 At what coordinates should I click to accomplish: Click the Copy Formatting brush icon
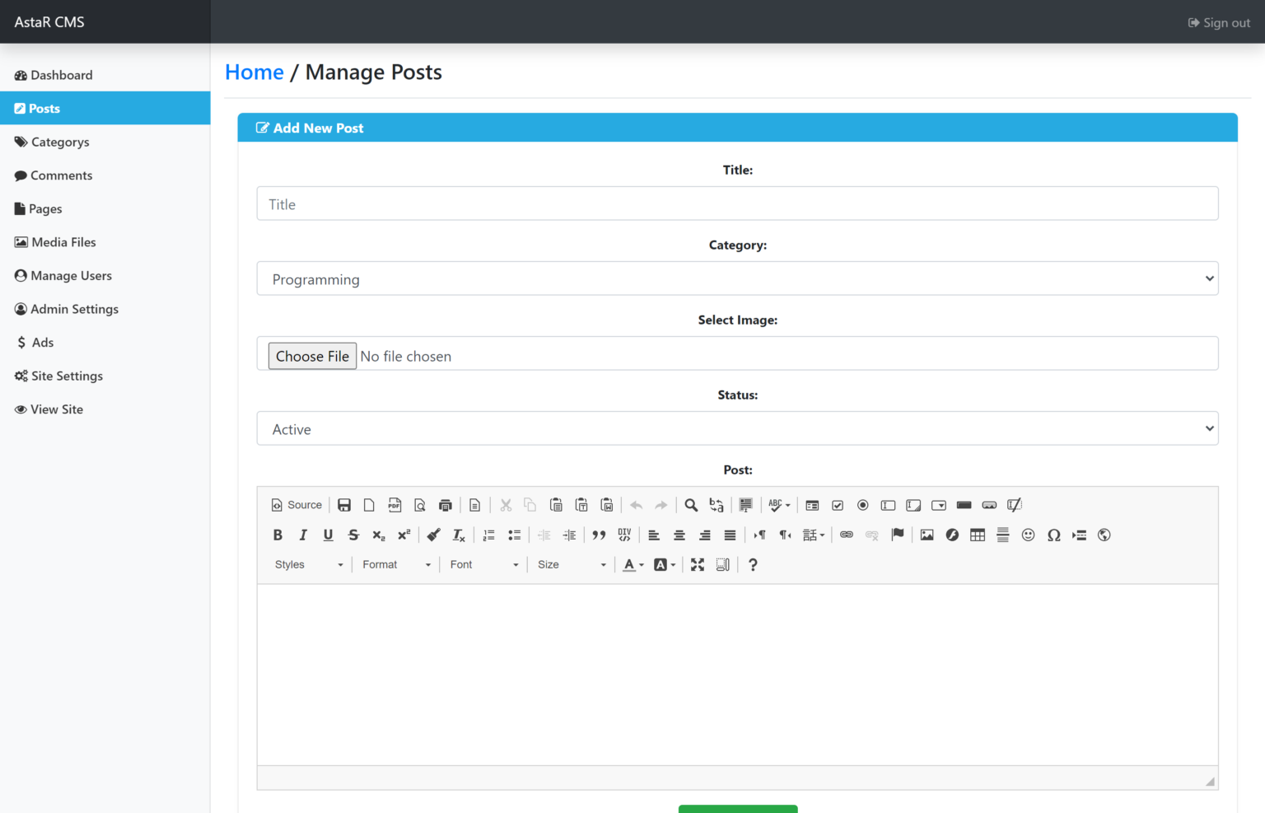point(433,535)
